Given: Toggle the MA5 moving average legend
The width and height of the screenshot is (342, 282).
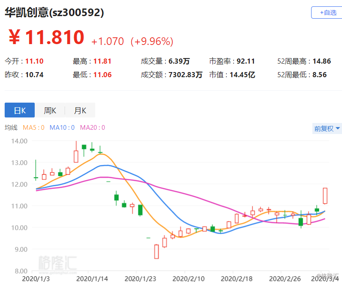Looking at the screenshot, I should pyautogui.click(x=33, y=128).
